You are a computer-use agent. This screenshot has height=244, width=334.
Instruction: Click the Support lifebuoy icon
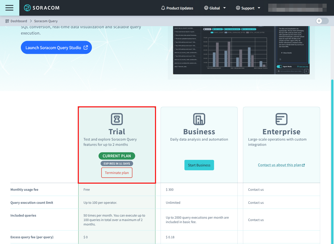[x=238, y=8]
